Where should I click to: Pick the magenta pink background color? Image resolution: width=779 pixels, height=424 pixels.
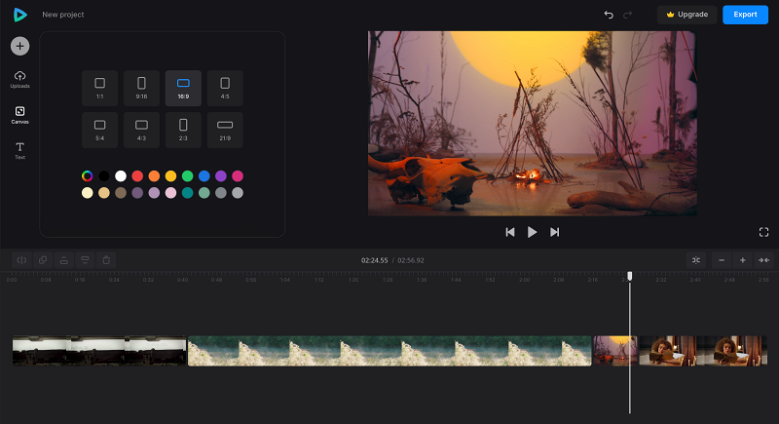(238, 176)
